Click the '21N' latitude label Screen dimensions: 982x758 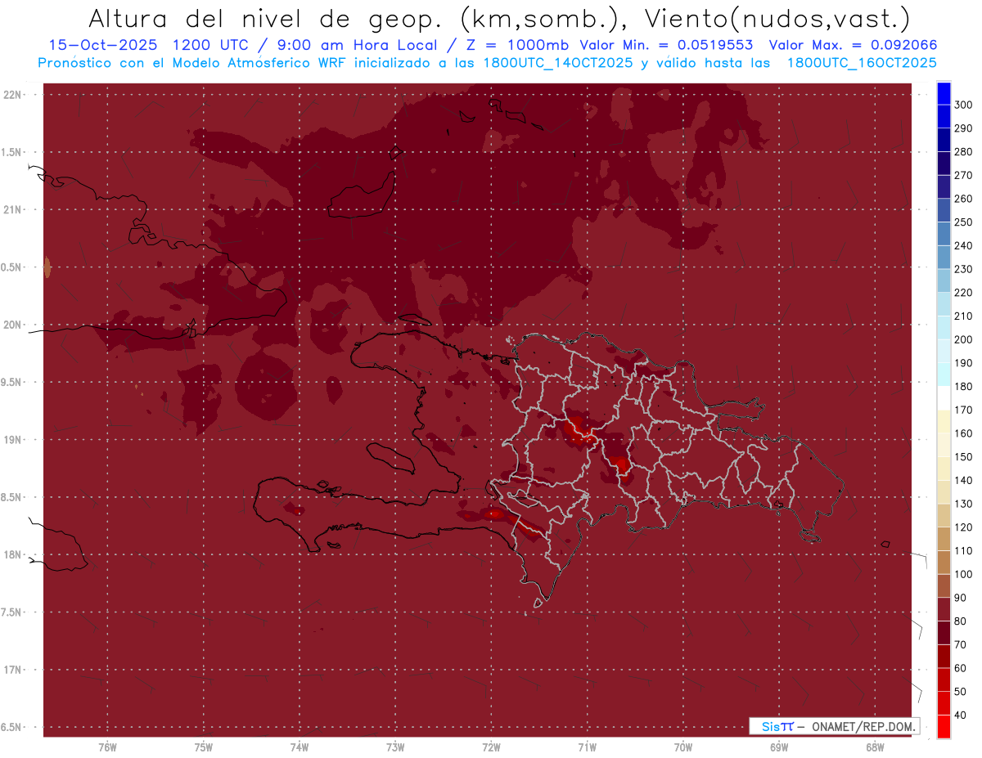[x=12, y=210]
